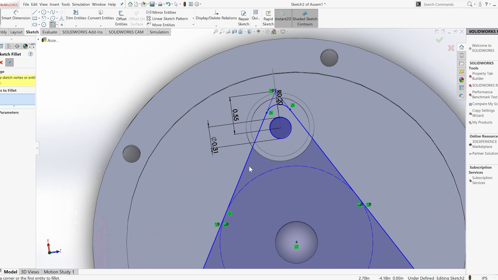
Task: Click the Save icon
Action: click(152, 4)
